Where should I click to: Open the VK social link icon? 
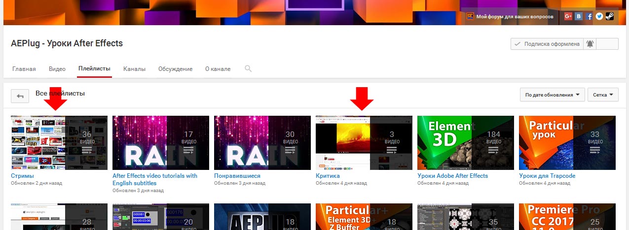pyautogui.click(x=579, y=16)
